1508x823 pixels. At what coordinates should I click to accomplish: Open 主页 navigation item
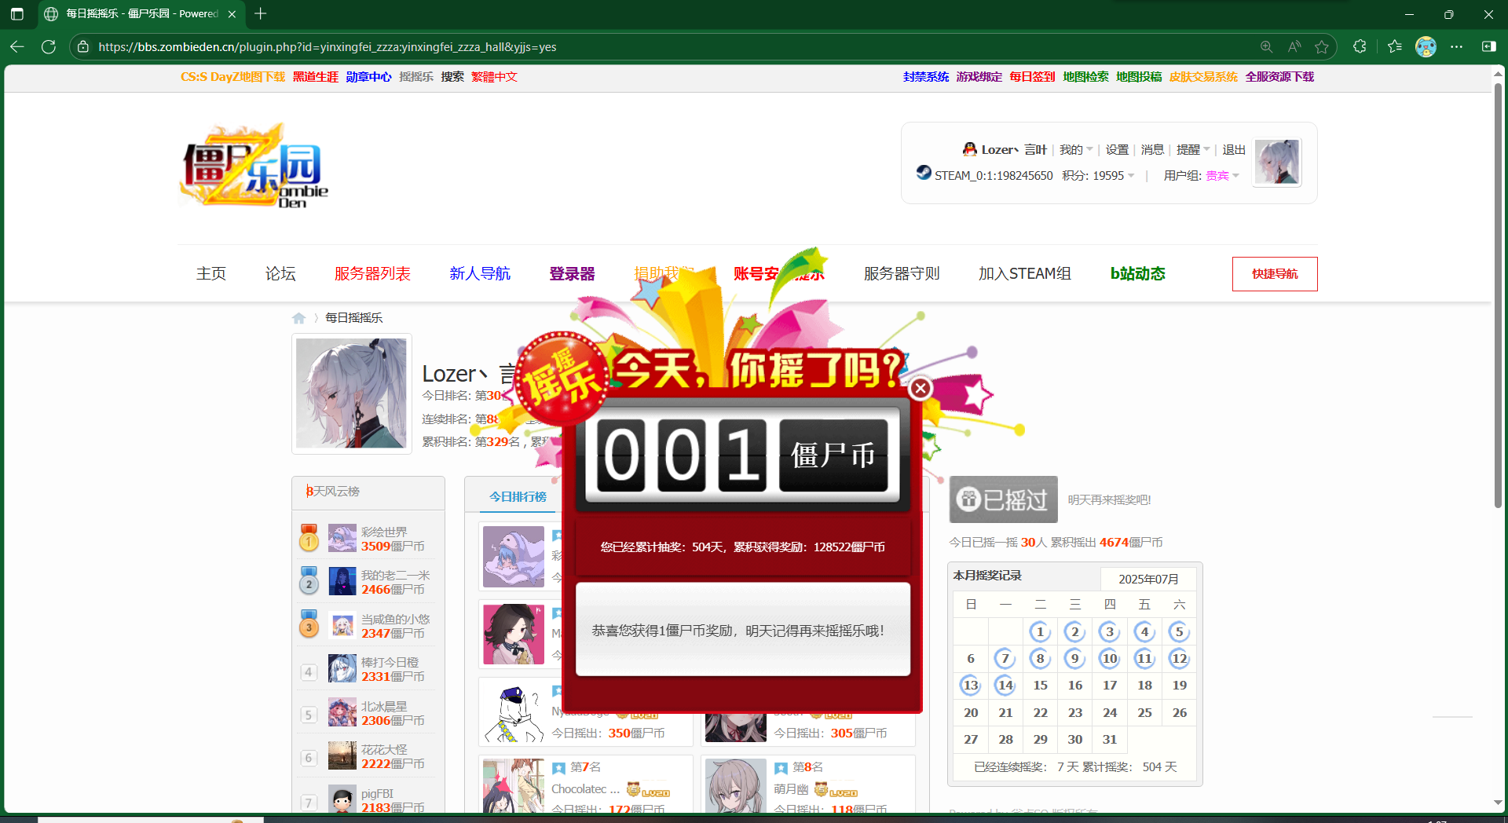tap(211, 273)
